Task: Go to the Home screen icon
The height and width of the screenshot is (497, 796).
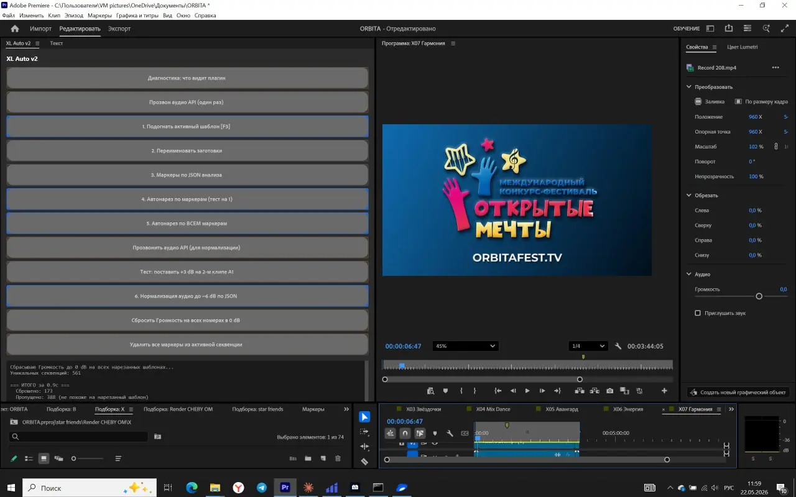Action: click(15, 29)
